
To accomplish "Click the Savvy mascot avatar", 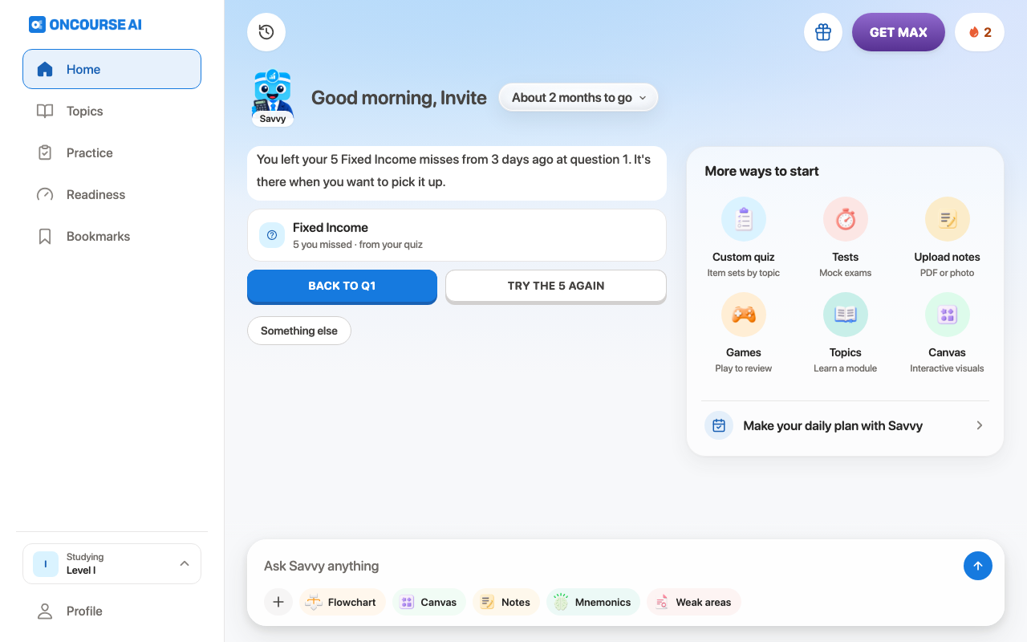I will (x=273, y=97).
